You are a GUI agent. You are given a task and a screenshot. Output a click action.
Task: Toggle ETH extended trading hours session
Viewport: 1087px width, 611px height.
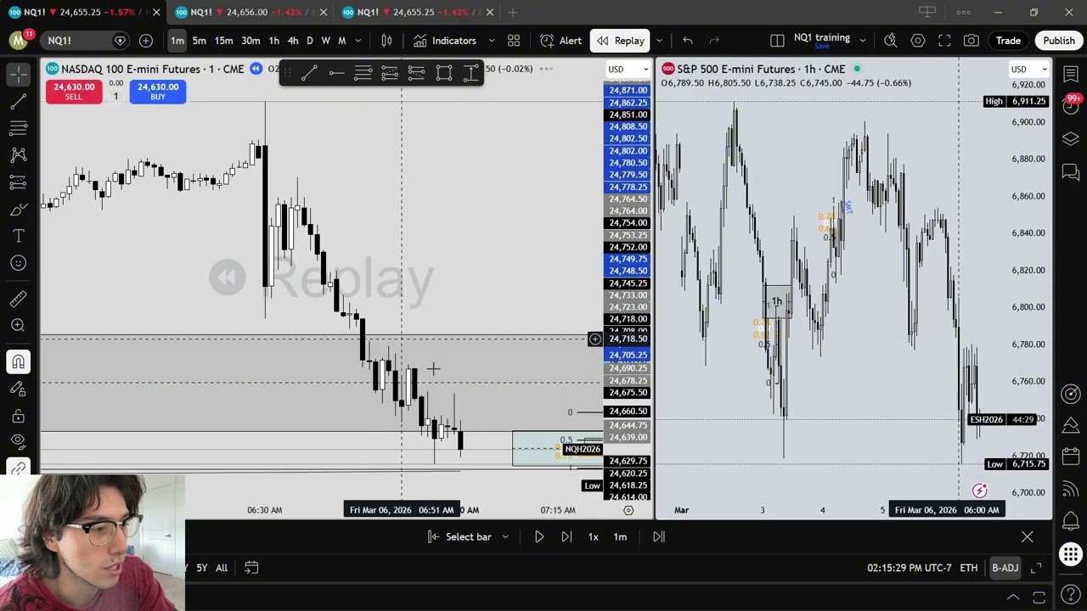tap(968, 568)
